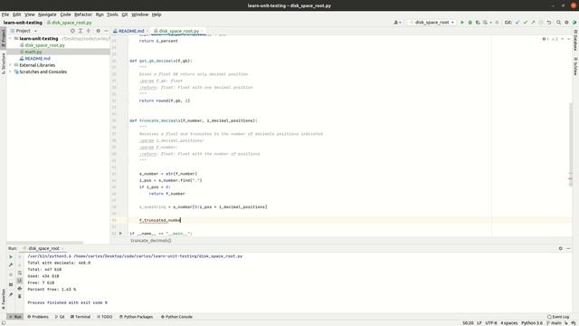The image size is (579, 326).
Task: Open the File menu
Action: pyautogui.click(x=5, y=14)
